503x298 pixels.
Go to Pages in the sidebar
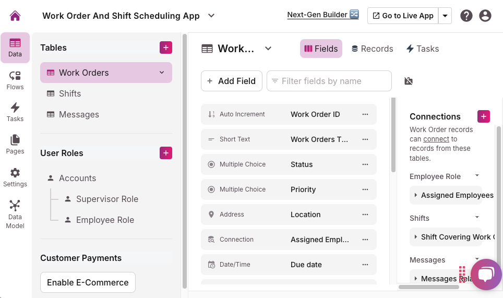15,144
